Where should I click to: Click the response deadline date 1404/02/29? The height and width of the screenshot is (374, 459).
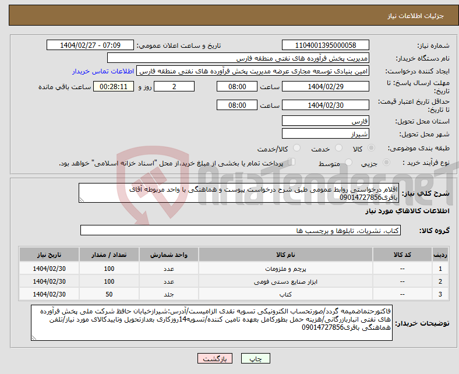pos(325,86)
